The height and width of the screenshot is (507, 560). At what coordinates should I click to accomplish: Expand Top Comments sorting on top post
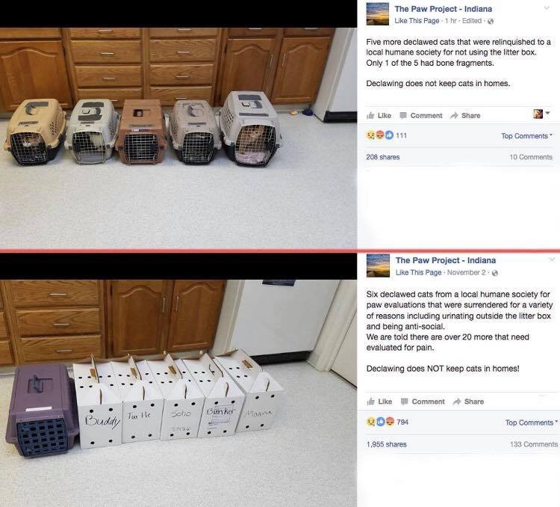coord(527,136)
